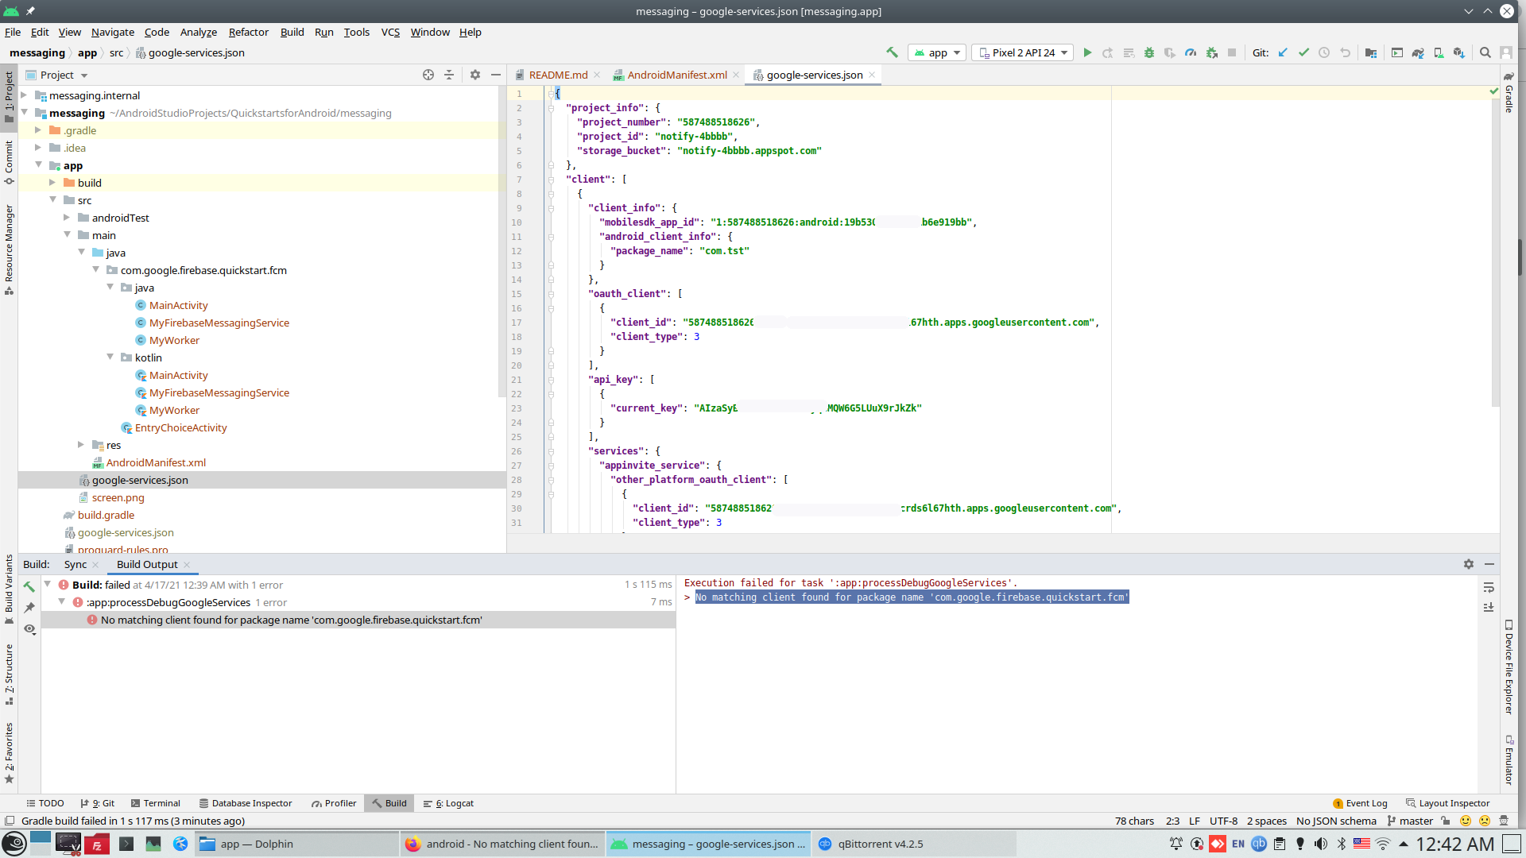Switch to the AndroidManifest.xml editor tab
Viewport: 1526px width, 858px height.
click(x=676, y=75)
